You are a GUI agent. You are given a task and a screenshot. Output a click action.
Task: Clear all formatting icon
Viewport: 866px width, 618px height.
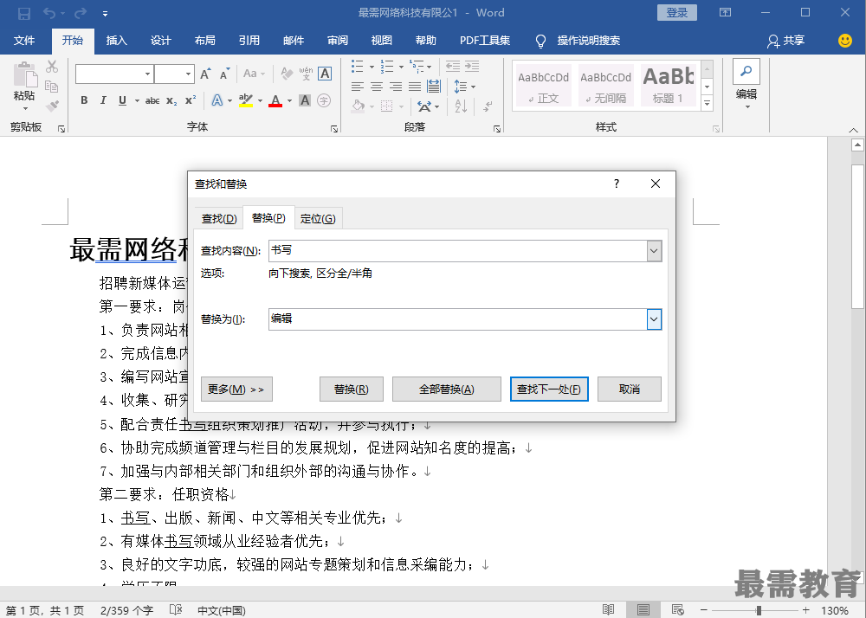pos(287,74)
